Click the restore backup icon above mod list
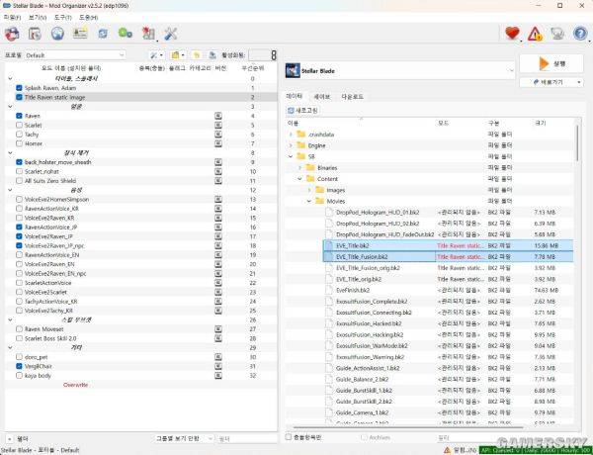The height and width of the screenshot is (455, 593). pyautogui.click(x=197, y=55)
